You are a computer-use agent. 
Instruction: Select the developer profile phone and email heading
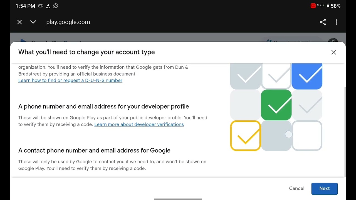pyautogui.click(x=103, y=107)
